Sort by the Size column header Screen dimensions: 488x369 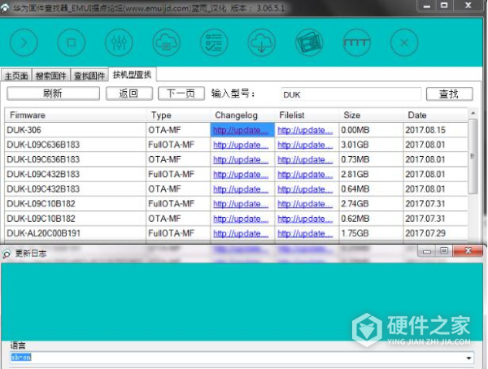372,115
